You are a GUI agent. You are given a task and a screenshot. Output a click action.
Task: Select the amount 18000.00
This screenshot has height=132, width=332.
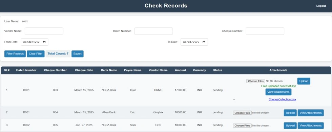click(180, 125)
